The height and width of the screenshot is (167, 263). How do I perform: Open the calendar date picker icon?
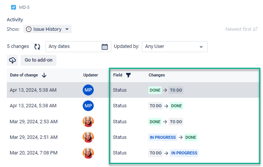click(104, 46)
